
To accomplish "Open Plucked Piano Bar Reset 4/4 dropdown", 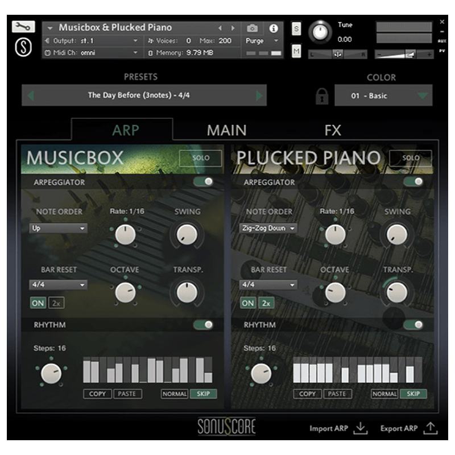I will tap(268, 285).
